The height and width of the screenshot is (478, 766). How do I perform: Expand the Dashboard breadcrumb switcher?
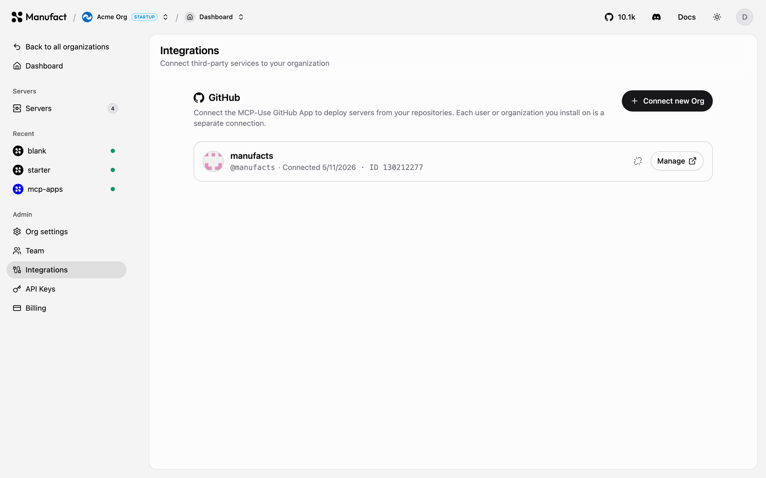pyautogui.click(x=241, y=17)
